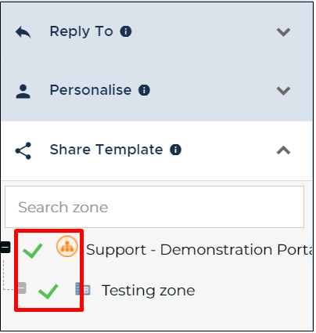Open the Reply To panel header
Screen dimensions: 316x333
tap(156, 32)
